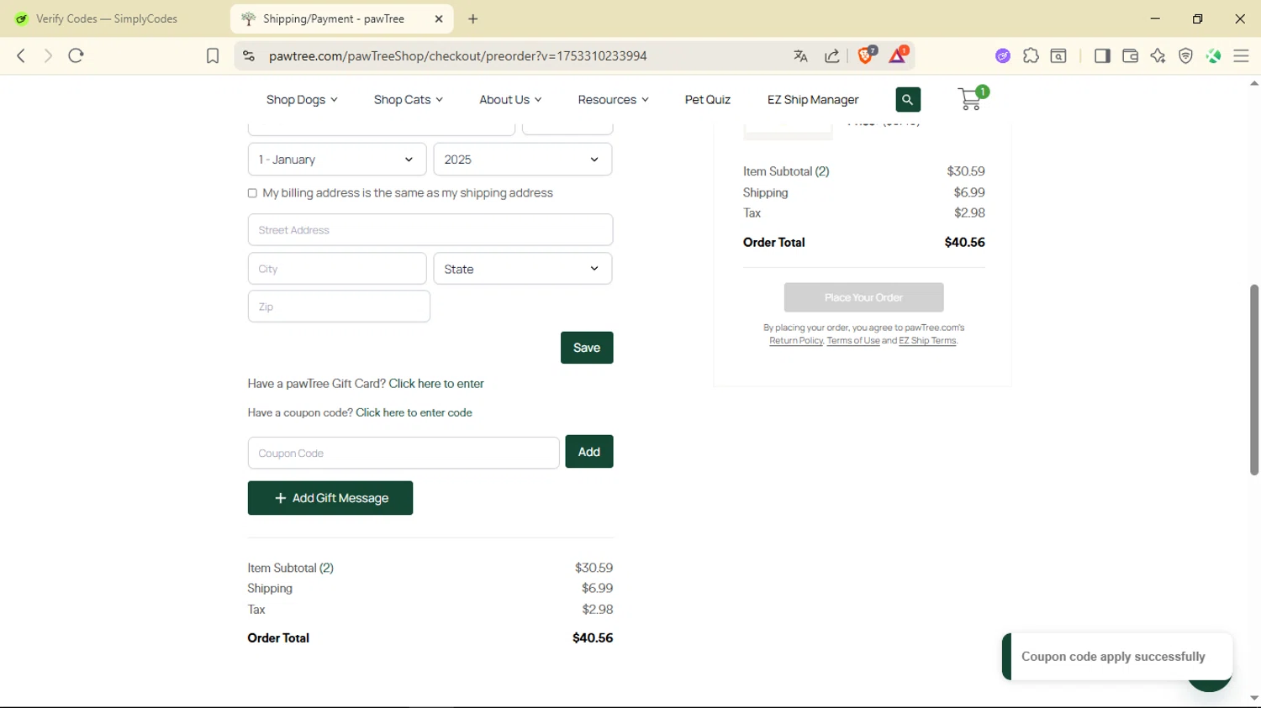Click here to enter gift card link
This screenshot has width=1261, height=708.
click(436, 384)
